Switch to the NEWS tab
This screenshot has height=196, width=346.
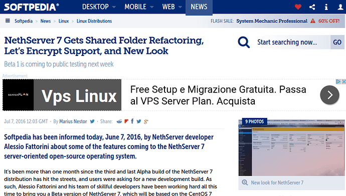pyautogui.click(x=199, y=7)
